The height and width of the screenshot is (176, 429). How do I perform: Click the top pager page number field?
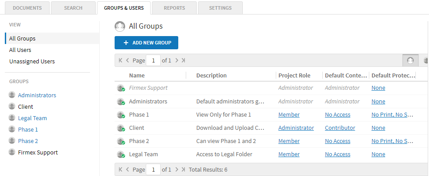click(153, 60)
